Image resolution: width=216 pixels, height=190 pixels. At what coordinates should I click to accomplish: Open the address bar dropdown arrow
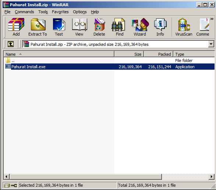point(211,44)
